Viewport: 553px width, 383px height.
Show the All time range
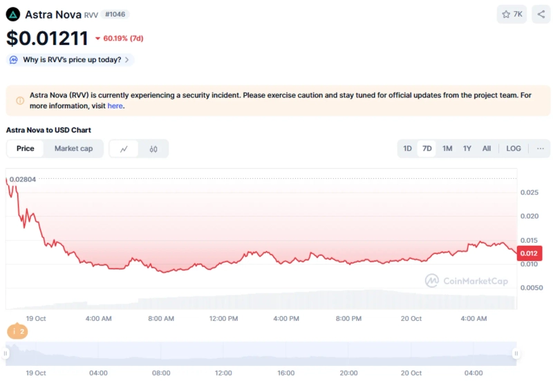[x=487, y=148]
